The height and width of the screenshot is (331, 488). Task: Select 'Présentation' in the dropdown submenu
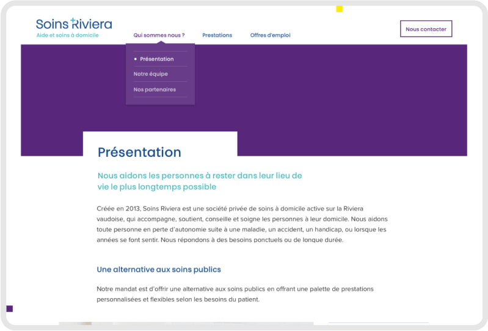tap(157, 59)
